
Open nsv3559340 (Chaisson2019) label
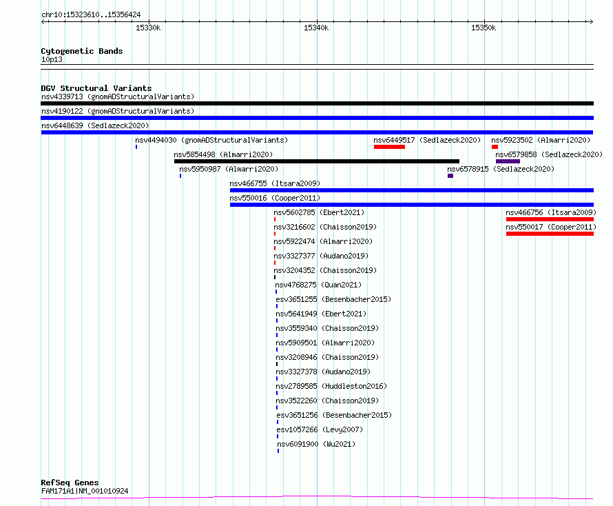[327, 328]
